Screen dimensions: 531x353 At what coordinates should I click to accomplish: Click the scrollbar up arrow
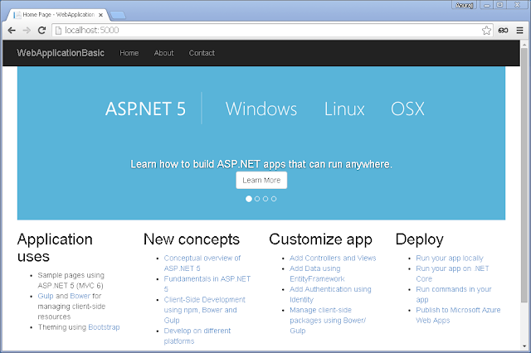(524, 44)
